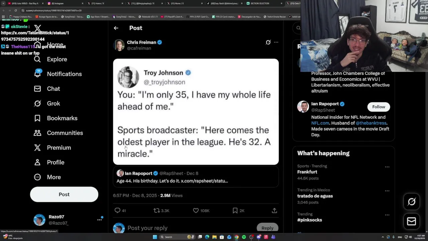The image size is (428, 241).
Task: Open File Explorer from the taskbar
Action: 214,237
